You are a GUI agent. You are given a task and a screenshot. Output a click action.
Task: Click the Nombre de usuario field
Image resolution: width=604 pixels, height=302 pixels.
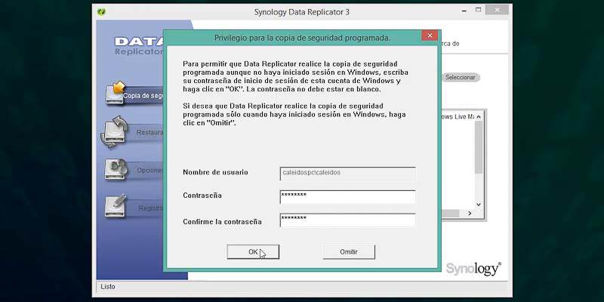coord(347,174)
